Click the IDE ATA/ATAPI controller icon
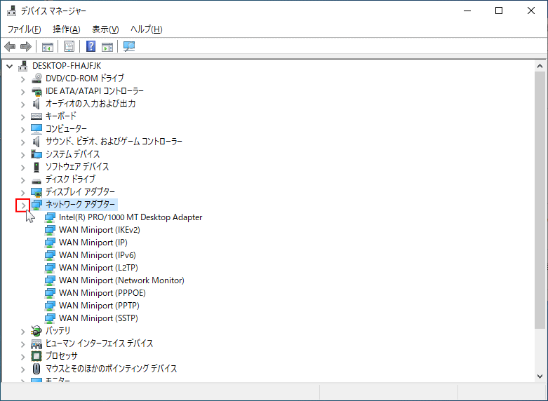Image resolution: width=548 pixels, height=401 pixels. (x=36, y=91)
